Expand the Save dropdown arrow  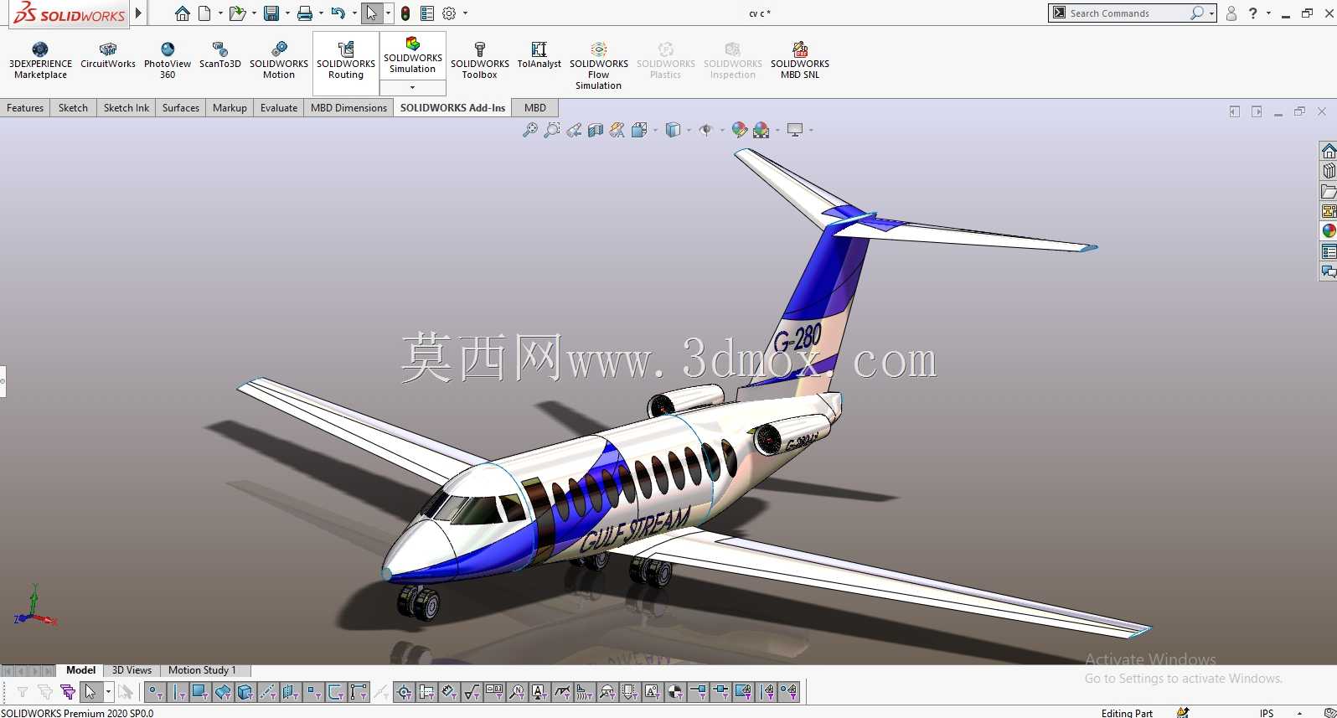tap(287, 13)
